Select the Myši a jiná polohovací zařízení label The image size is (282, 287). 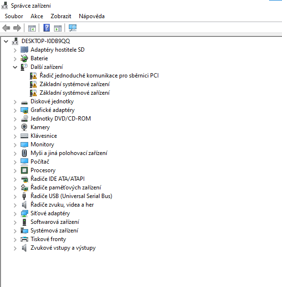coord(69,153)
